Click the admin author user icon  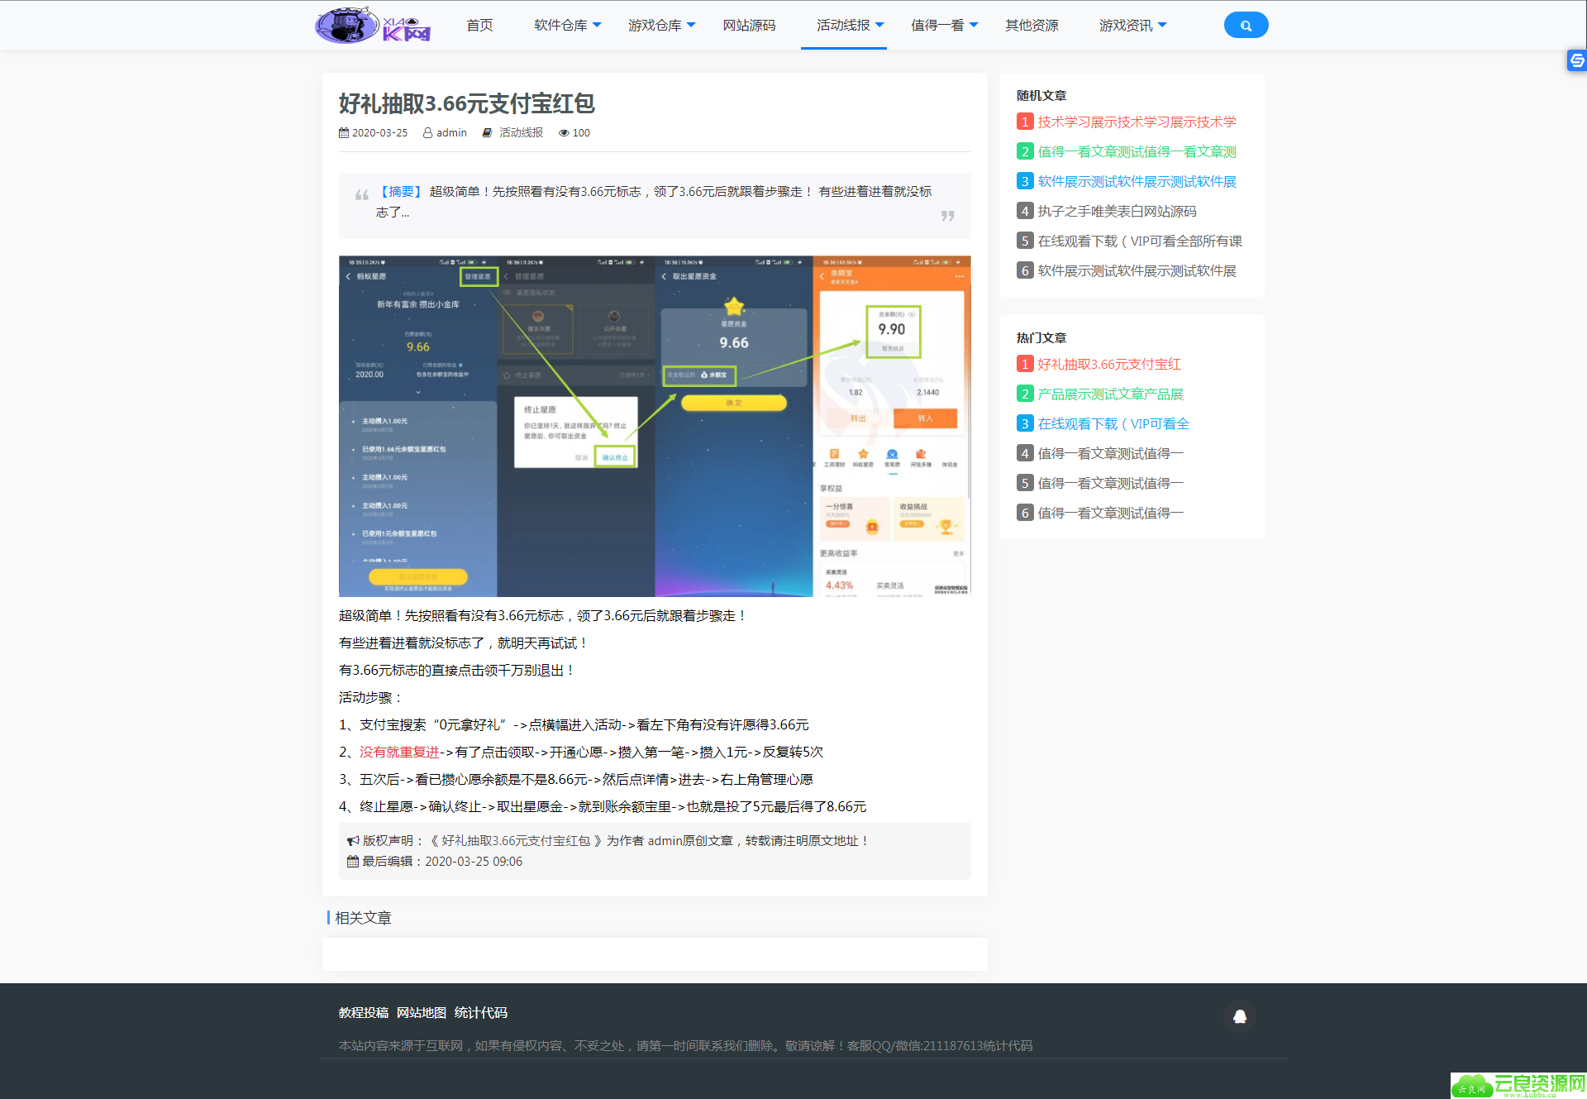pyautogui.click(x=427, y=133)
